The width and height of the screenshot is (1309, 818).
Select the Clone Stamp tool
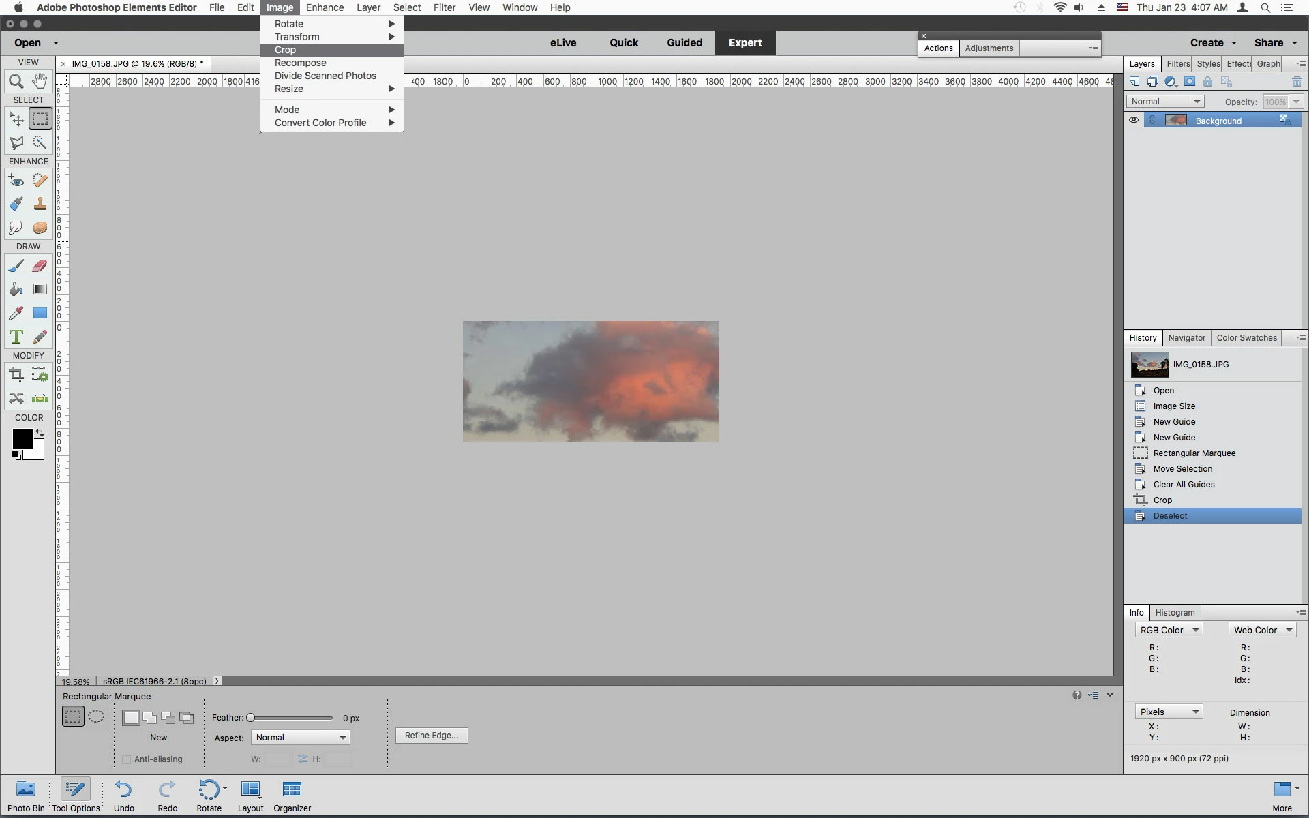point(40,204)
